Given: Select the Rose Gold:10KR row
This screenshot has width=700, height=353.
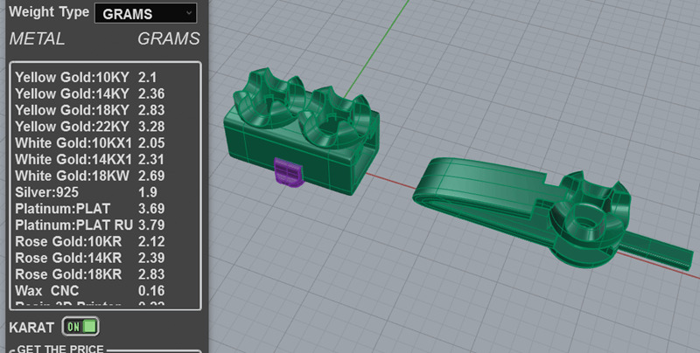Looking at the screenshot, I should pyautogui.click(x=105, y=241).
